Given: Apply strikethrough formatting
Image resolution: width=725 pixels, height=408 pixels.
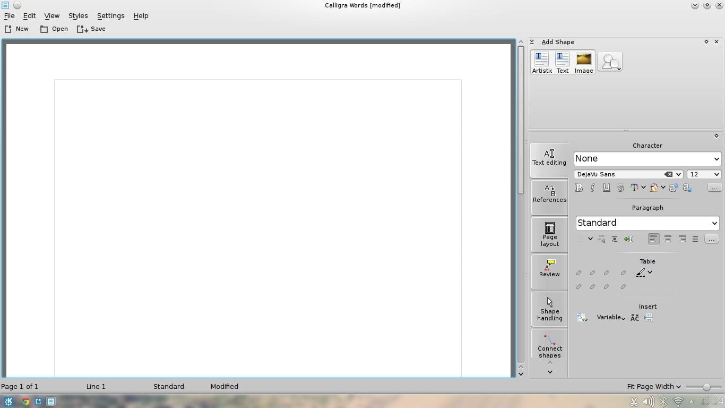Looking at the screenshot, I should (620, 188).
